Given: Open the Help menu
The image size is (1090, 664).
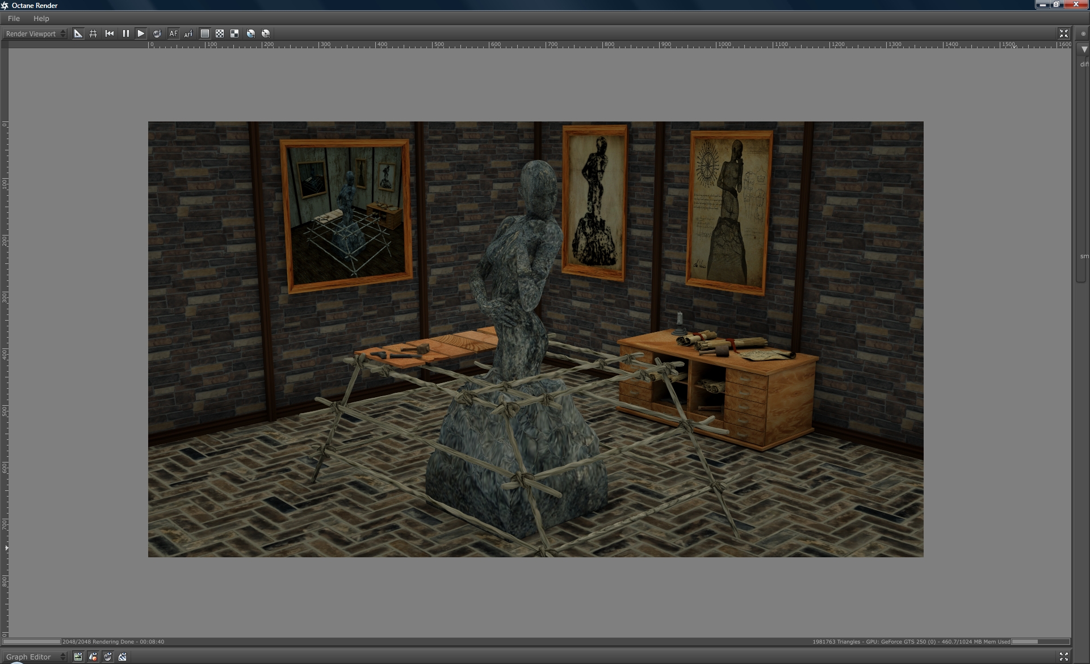Looking at the screenshot, I should (41, 18).
